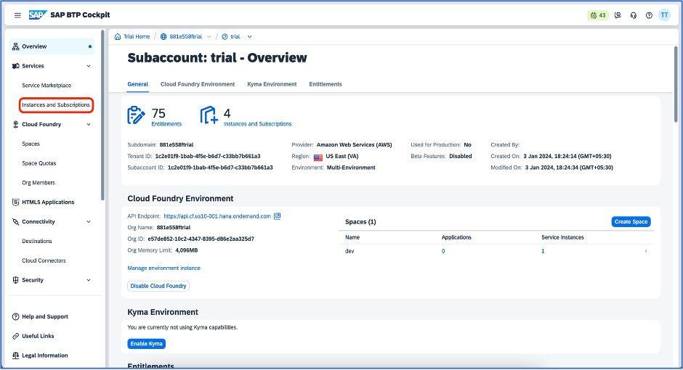Collapse the Services section chevron
This screenshot has height=370, width=683.
89,66
